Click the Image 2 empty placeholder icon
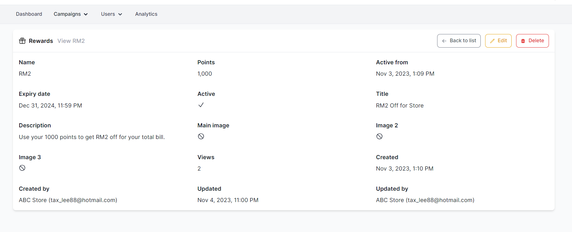The width and height of the screenshot is (572, 232). [x=379, y=136]
